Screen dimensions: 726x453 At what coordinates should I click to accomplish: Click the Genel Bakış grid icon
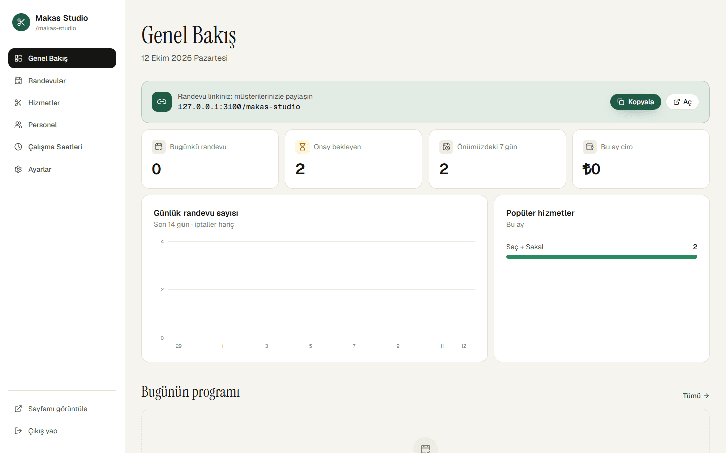(x=18, y=58)
